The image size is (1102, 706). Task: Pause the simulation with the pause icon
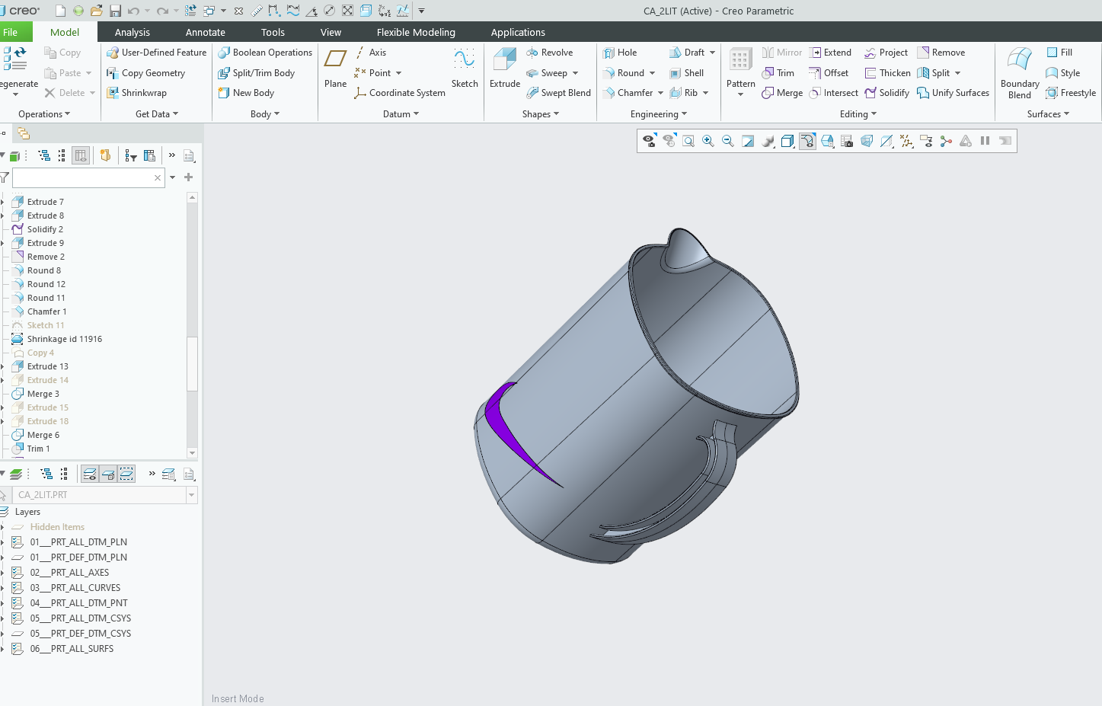(x=985, y=141)
